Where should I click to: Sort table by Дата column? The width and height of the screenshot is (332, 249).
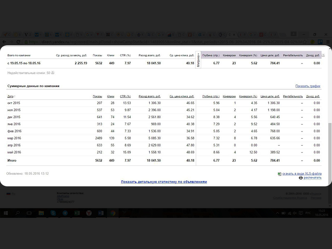coord(10,96)
